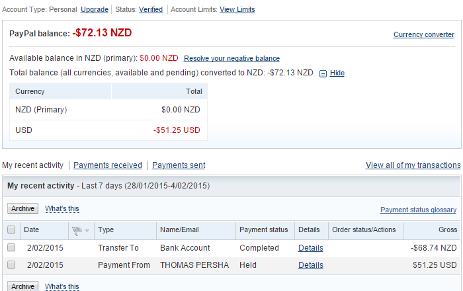Click THOMAS PERSHA name cell
Viewport: 463px width, 291px height.
pyautogui.click(x=194, y=265)
